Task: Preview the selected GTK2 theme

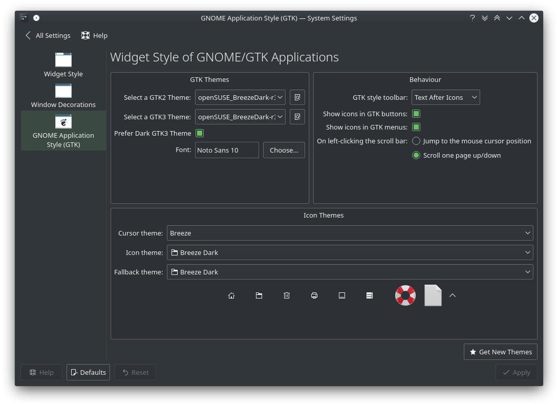Action: point(297,97)
